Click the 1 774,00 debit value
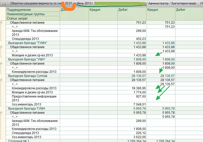Image resolution: width=203 pixels, height=142 pixels. [140, 92]
